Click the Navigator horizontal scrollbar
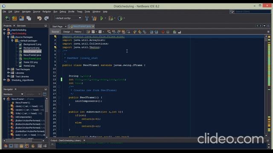Image resolution: width=273 pixels, height=153 pixels. (x=24, y=141)
